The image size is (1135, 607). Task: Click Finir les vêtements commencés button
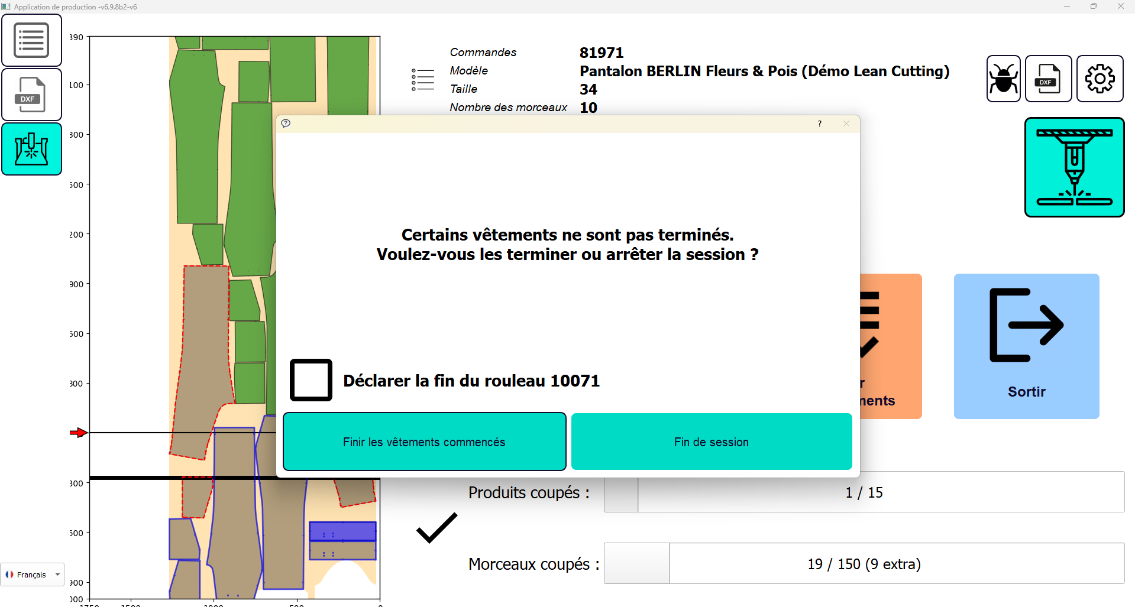[x=424, y=442]
